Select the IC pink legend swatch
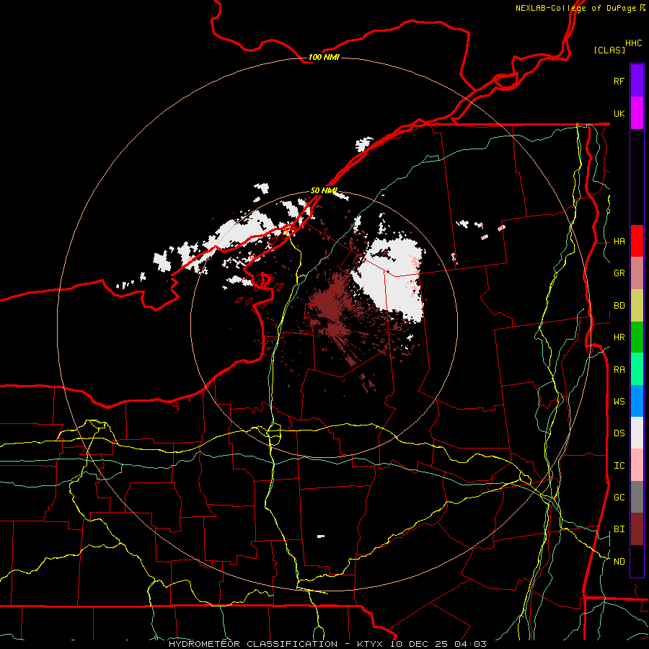 (x=637, y=465)
